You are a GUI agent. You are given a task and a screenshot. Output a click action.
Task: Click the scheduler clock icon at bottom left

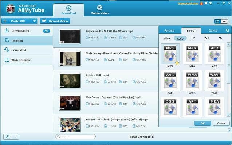(8, 137)
